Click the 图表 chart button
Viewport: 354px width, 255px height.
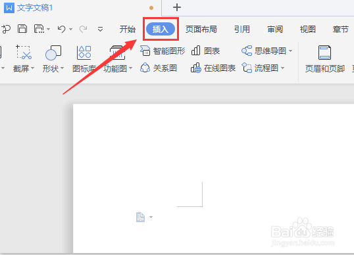tap(205, 51)
